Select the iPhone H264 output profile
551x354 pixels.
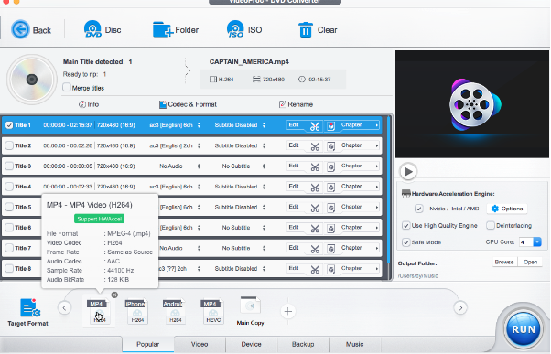[137, 312]
